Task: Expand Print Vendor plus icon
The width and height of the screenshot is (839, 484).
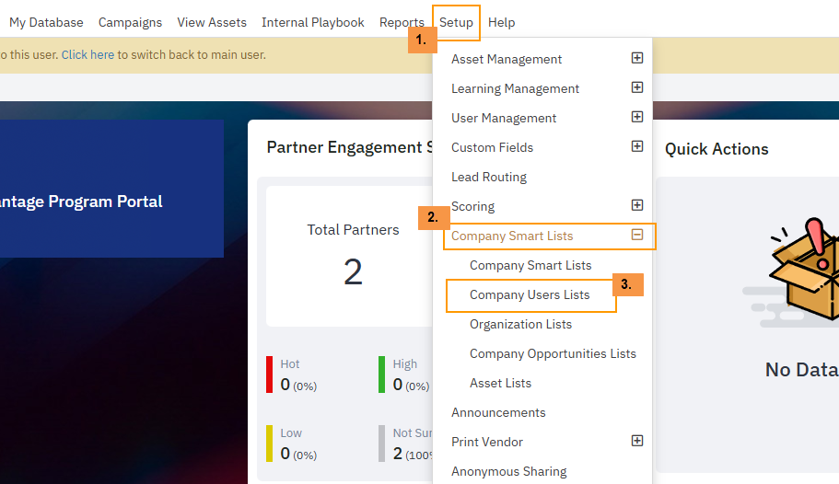Action: (636, 441)
